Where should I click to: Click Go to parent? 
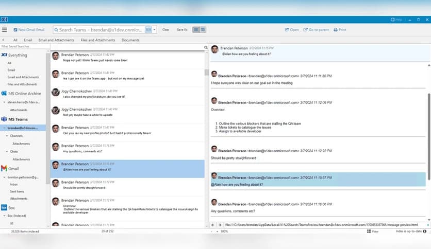pyautogui.click(x=316, y=30)
